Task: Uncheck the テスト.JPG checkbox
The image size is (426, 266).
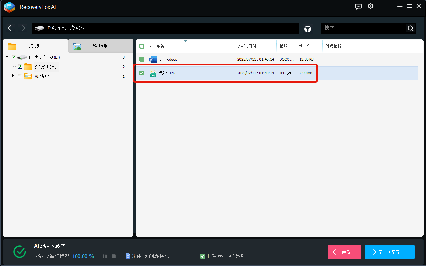Action: 142,73
